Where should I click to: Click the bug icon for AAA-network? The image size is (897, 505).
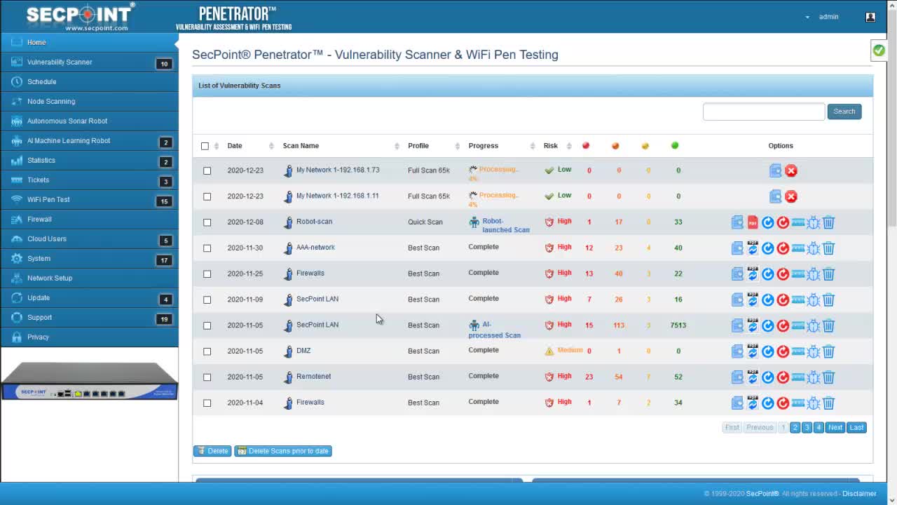(813, 248)
